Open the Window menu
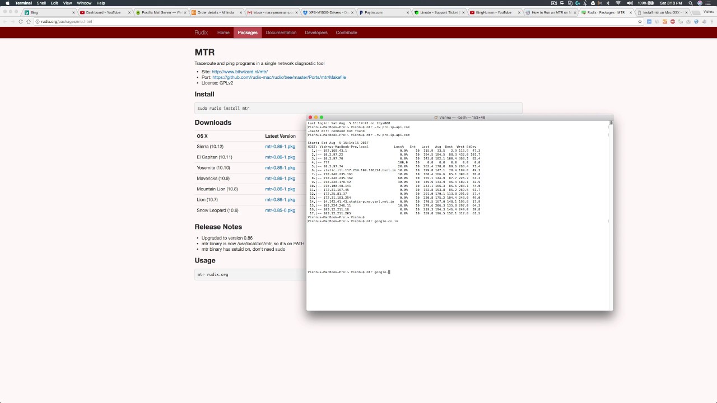 tap(84, 3)
